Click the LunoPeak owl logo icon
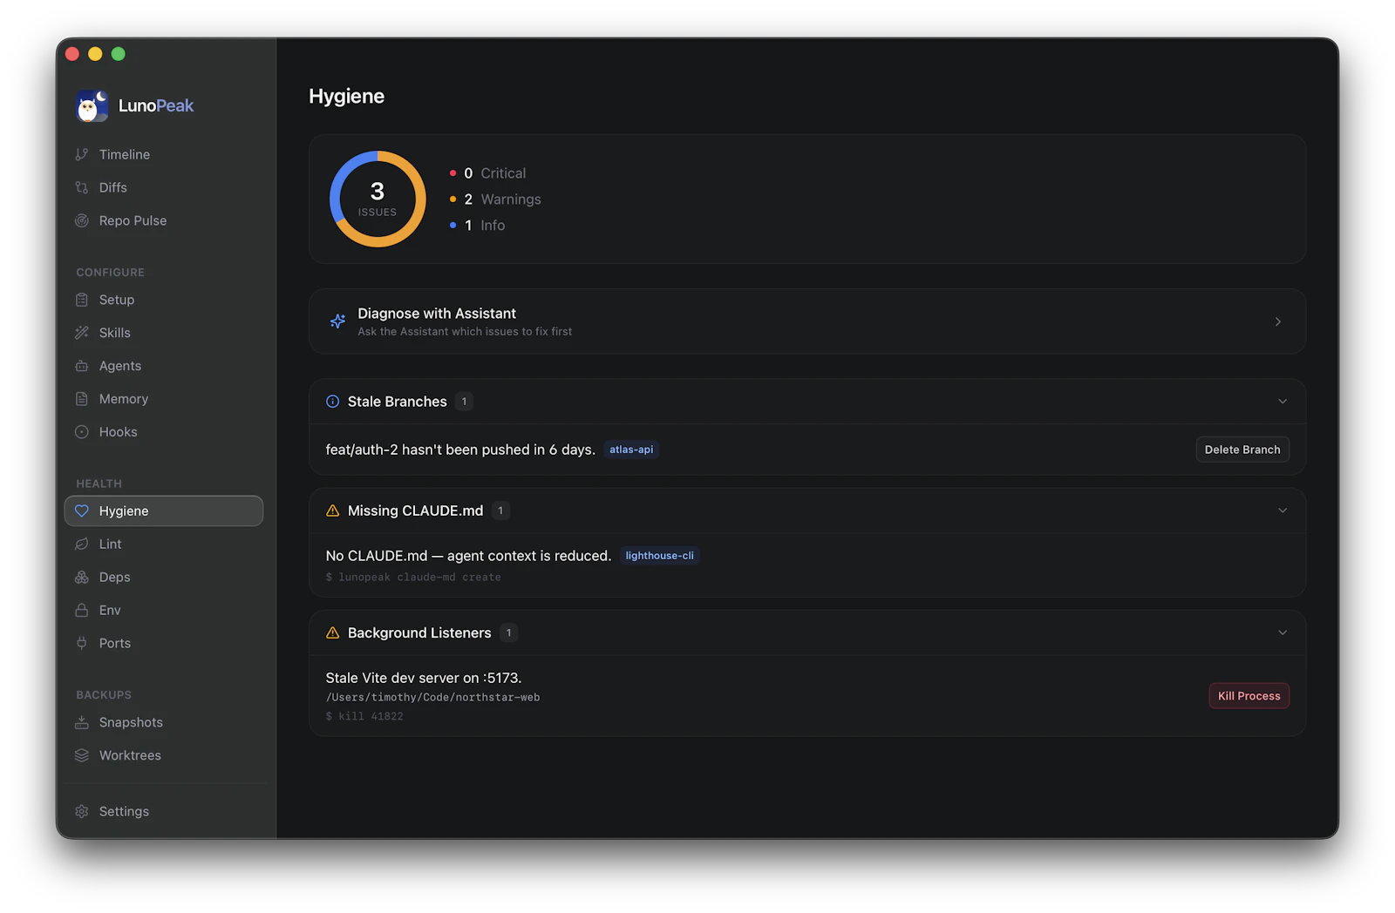 point(92,105)
